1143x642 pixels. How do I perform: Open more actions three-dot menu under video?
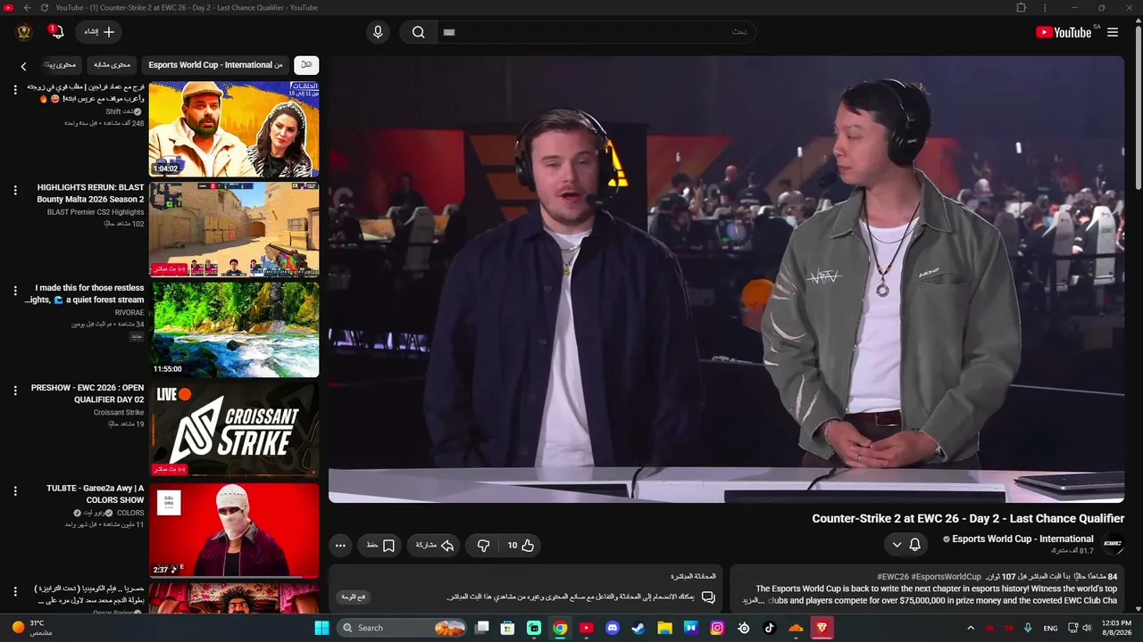tap(340, 545)
